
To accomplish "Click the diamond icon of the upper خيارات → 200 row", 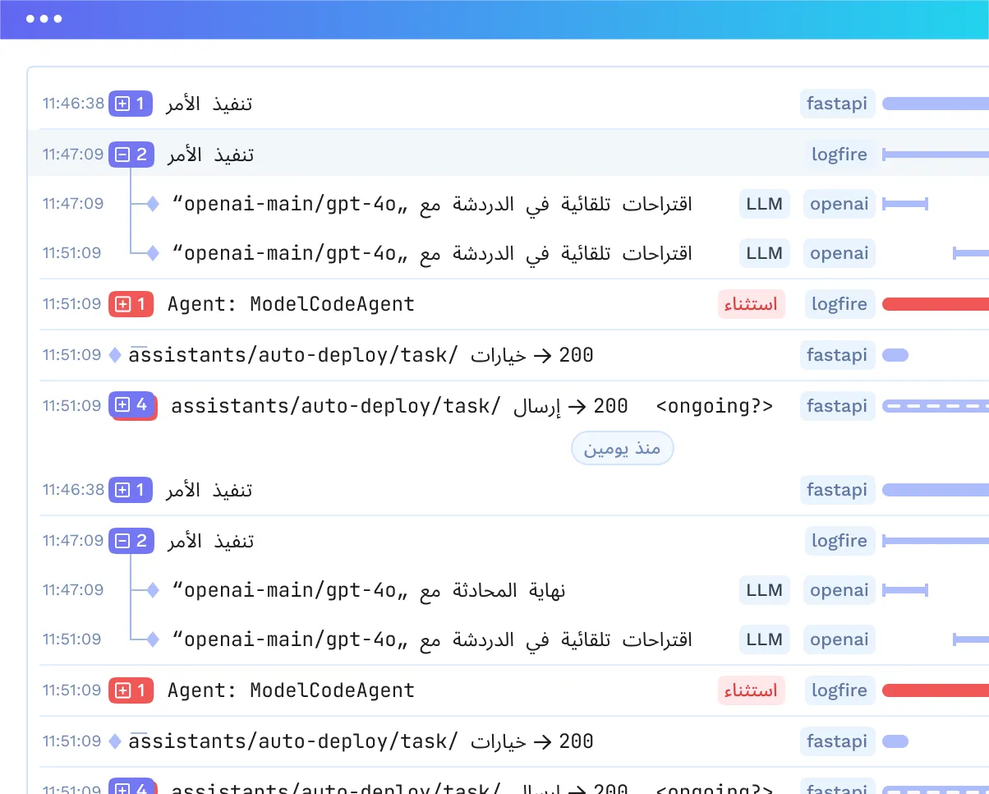I will 116,355.
